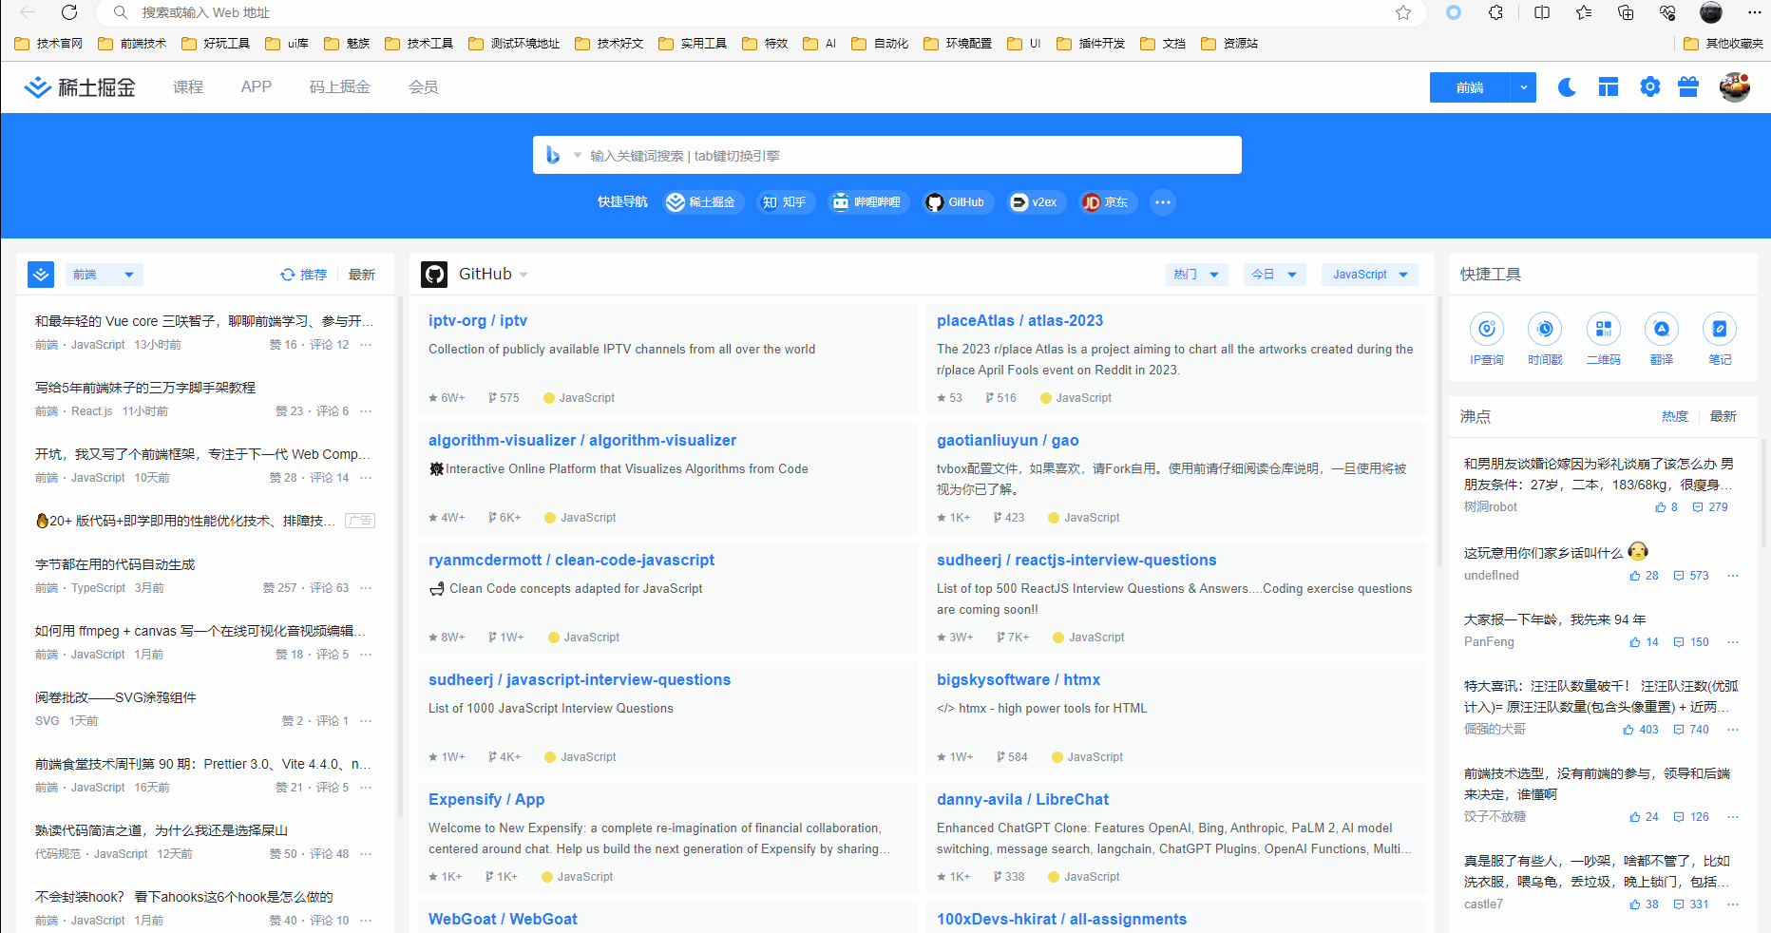The height and width of the screenshot is (933, 1771).
Task: Open Bing search engine switcher icon
Action: coord(553,155)
